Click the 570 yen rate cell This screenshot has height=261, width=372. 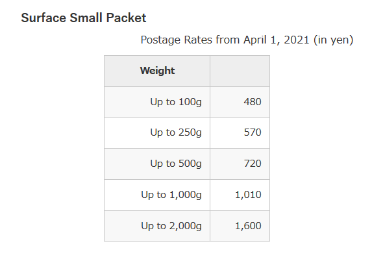click(x=240, y=133)
